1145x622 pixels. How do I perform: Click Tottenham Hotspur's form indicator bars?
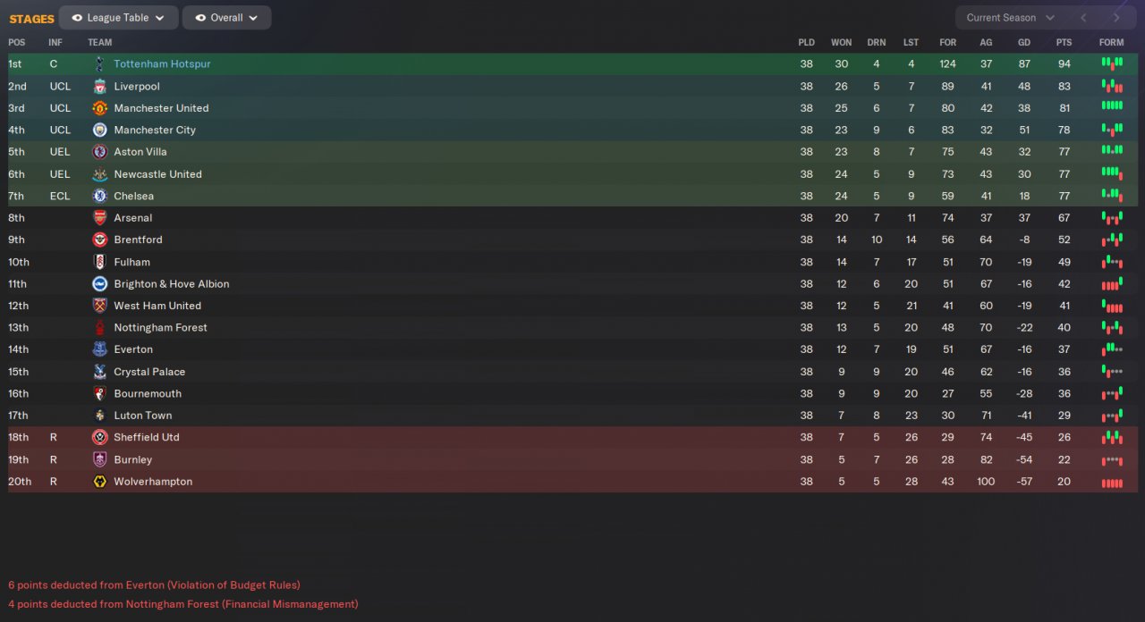(1111, 64)
